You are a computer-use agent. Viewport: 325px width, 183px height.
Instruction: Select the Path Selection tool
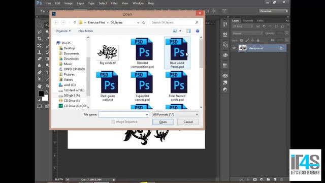pyautogui.click(x=40, y=79)
